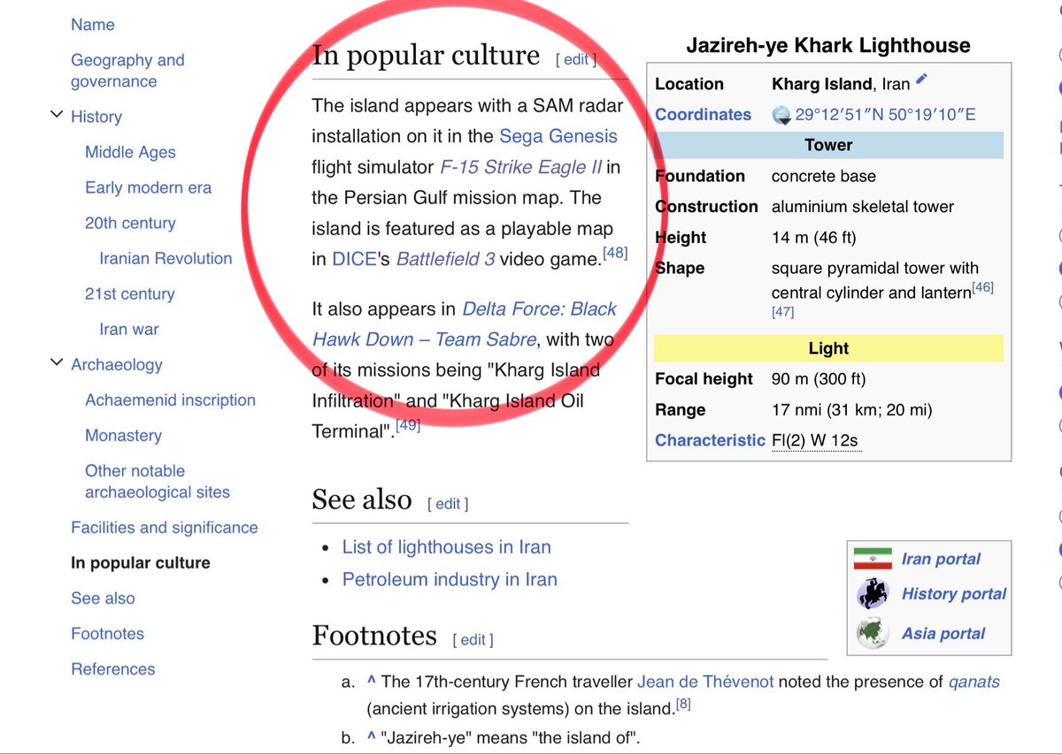Click the globe icon next to coordinates
Image resolution: width=1062 pixels, height=754 pixels.
[x=781, y=115]
